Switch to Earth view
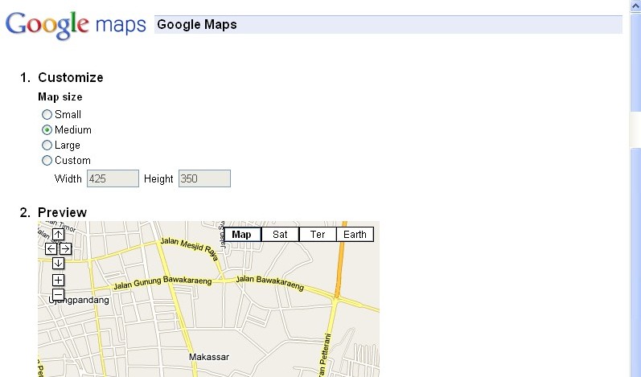641x377 pixels. click(x=355, y=235)
